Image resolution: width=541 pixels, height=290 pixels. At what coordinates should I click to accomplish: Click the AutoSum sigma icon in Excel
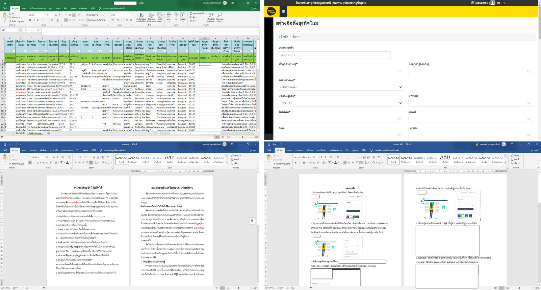pyautogui.click(x=191, y=13)
